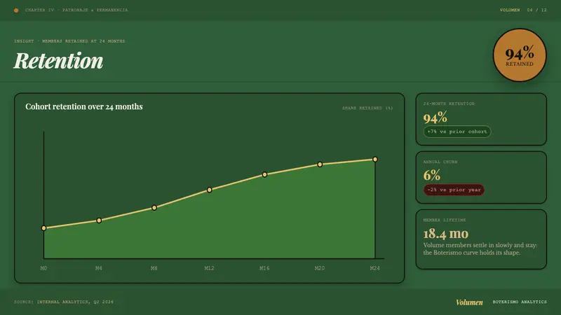Click the M8 data point on chart
The height and width of the screenshot is (315, 561).
coord(154,208)
